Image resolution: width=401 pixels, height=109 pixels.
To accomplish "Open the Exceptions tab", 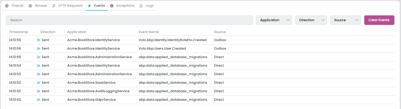I will (125, 6).
